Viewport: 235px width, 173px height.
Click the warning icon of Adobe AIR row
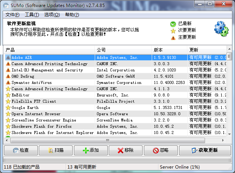pos(8,57)
